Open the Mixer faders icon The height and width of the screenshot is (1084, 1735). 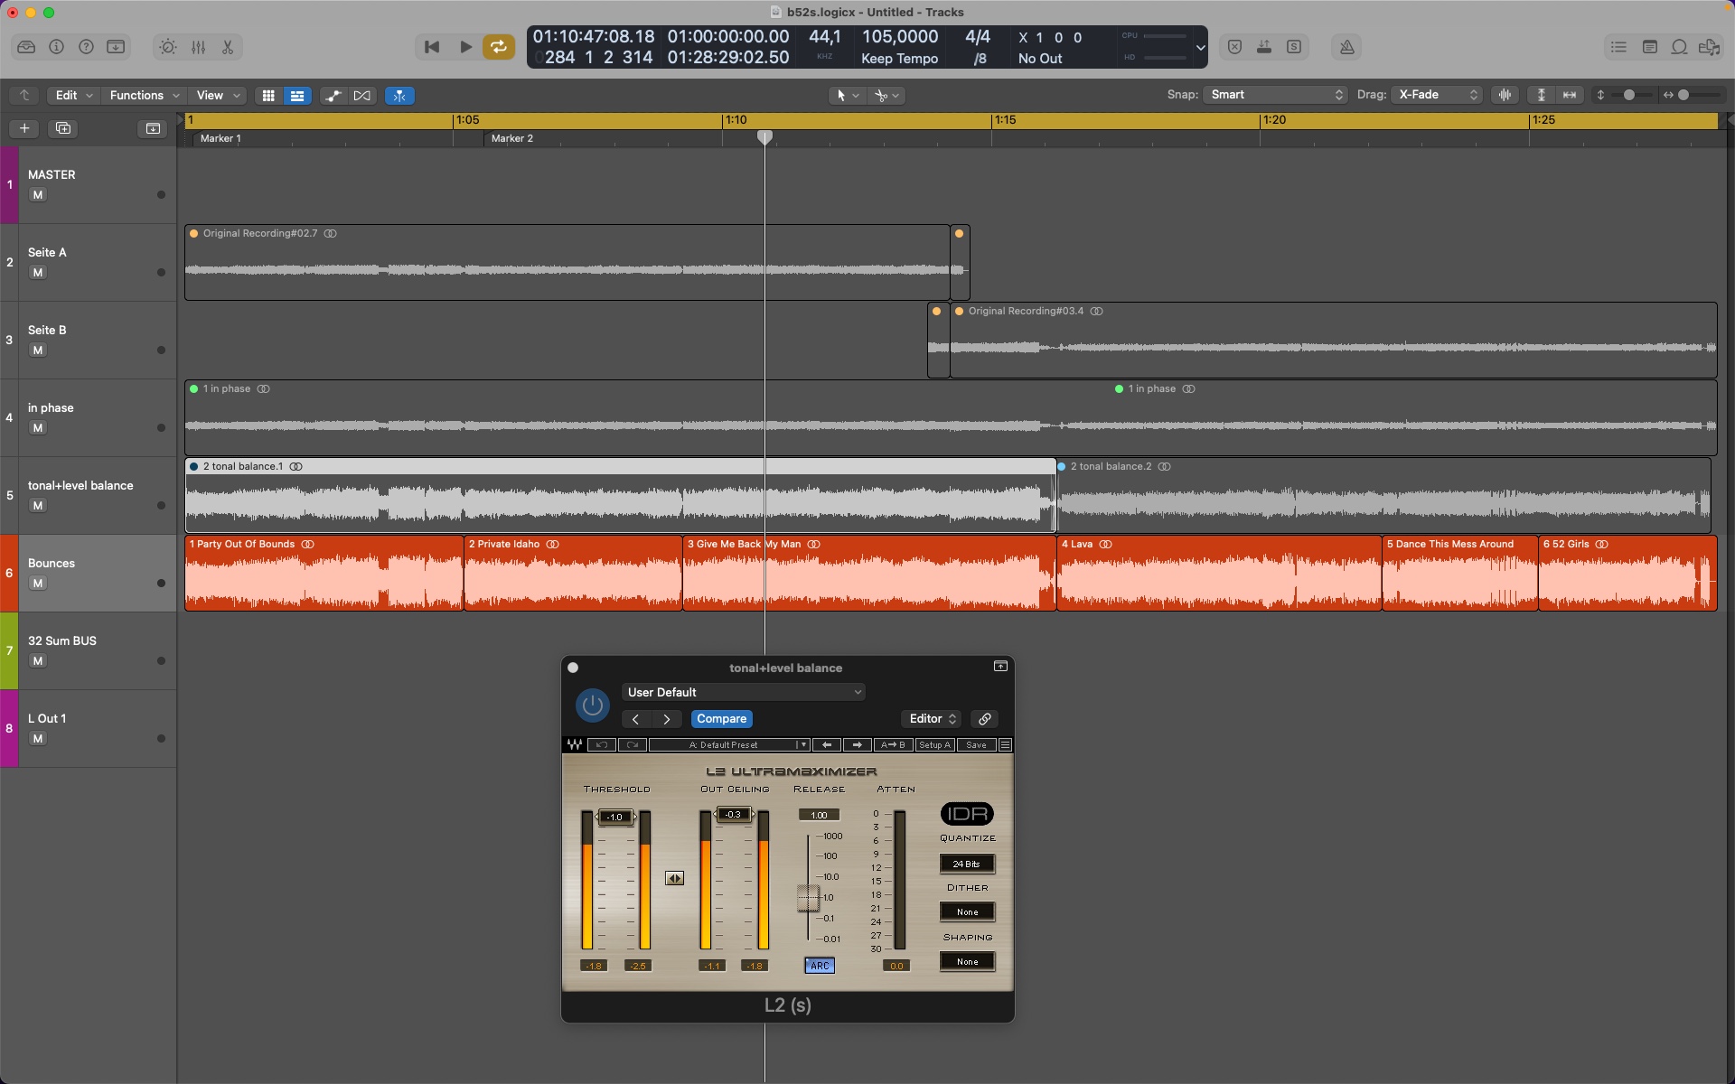(x=198, y=47)
